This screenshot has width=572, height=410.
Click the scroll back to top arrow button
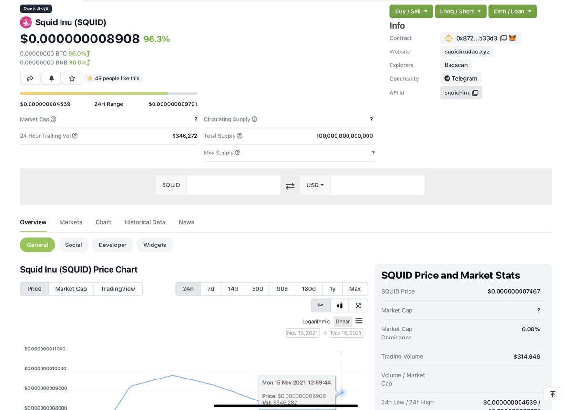point(552,394)
